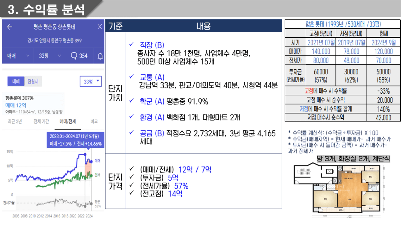401x225 pixels.
Task: Switch to the 전월세 toggle
Action: (33, 81)
